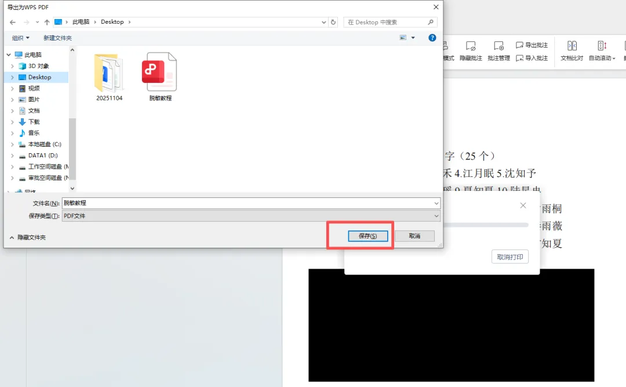Click 隐藏批注 in WPS toolbar

[471, 51]
